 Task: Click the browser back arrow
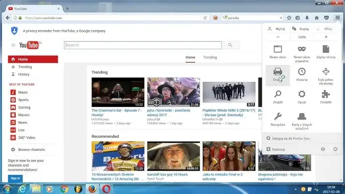click(x=8, y=18)
